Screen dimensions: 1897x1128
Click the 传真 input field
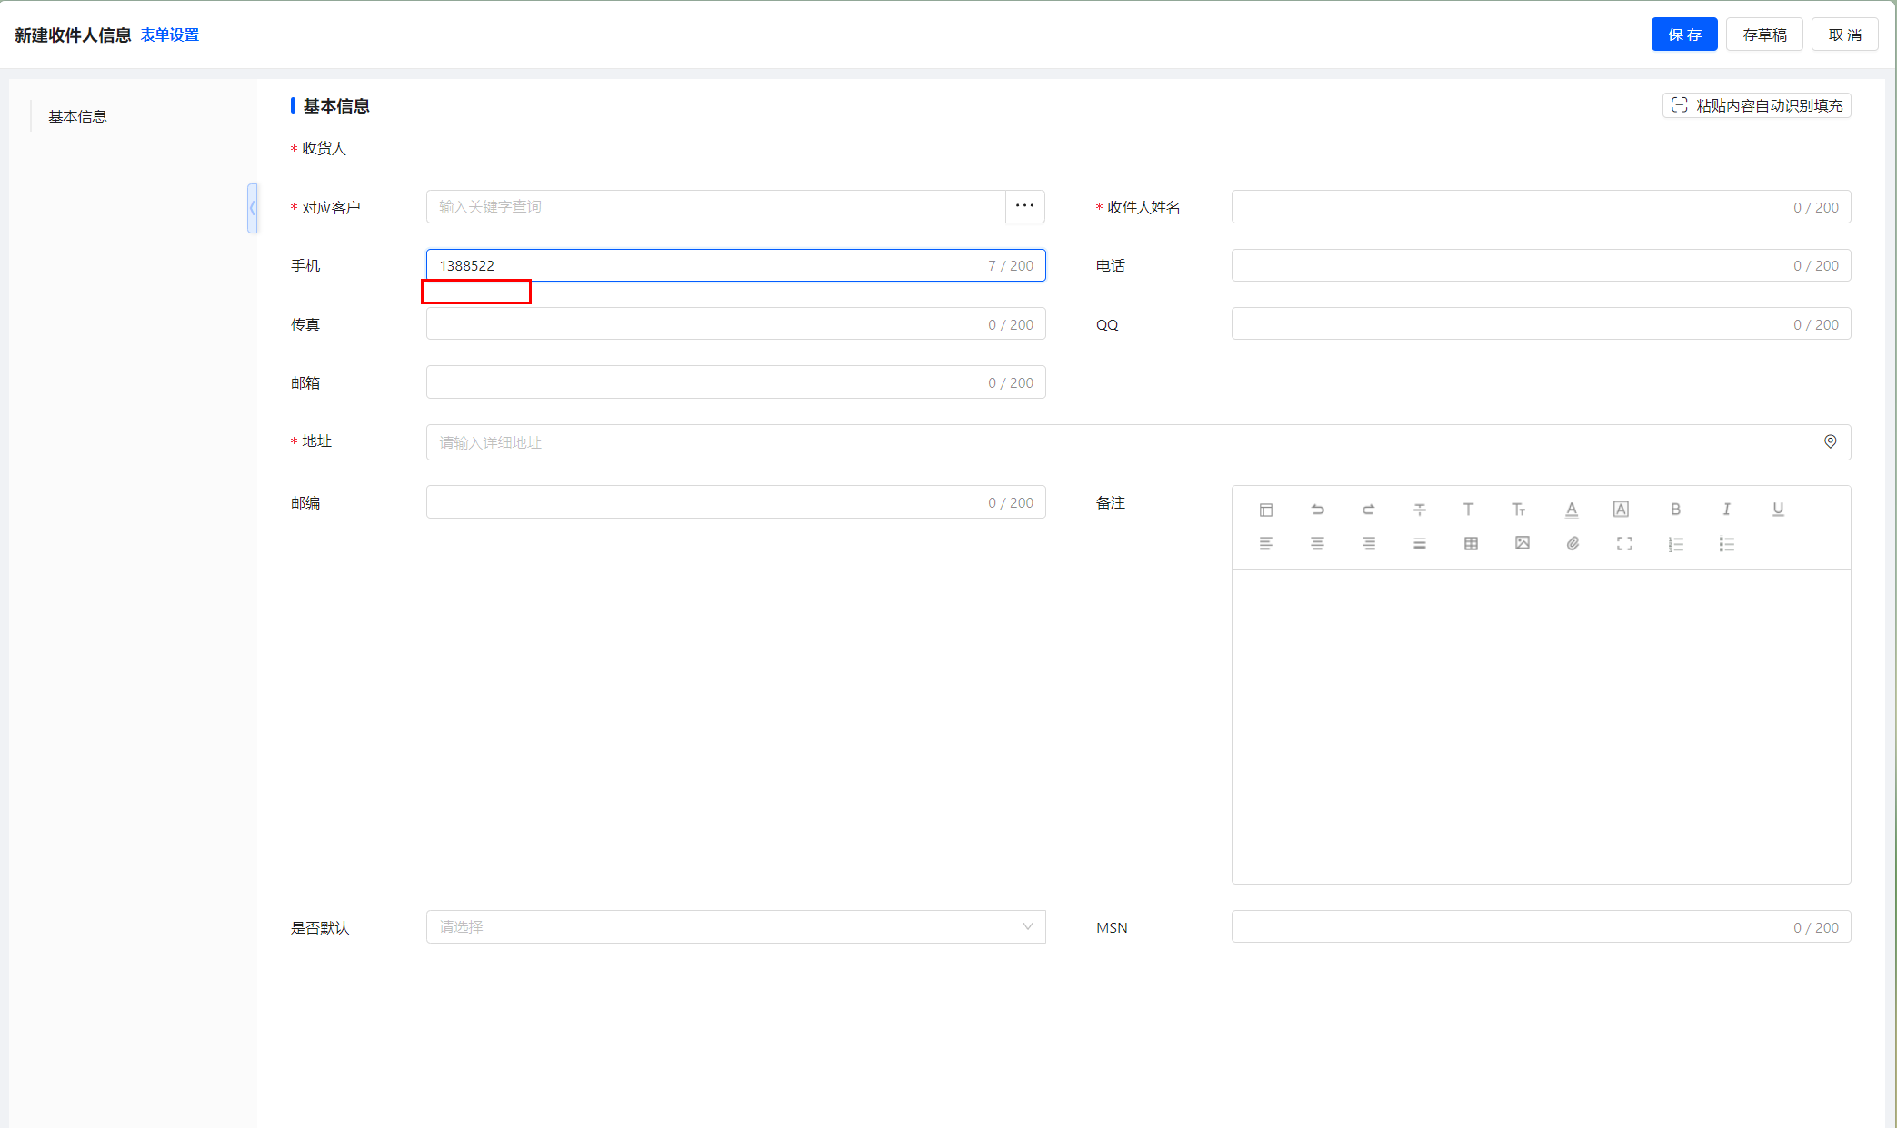click(736, 324)
